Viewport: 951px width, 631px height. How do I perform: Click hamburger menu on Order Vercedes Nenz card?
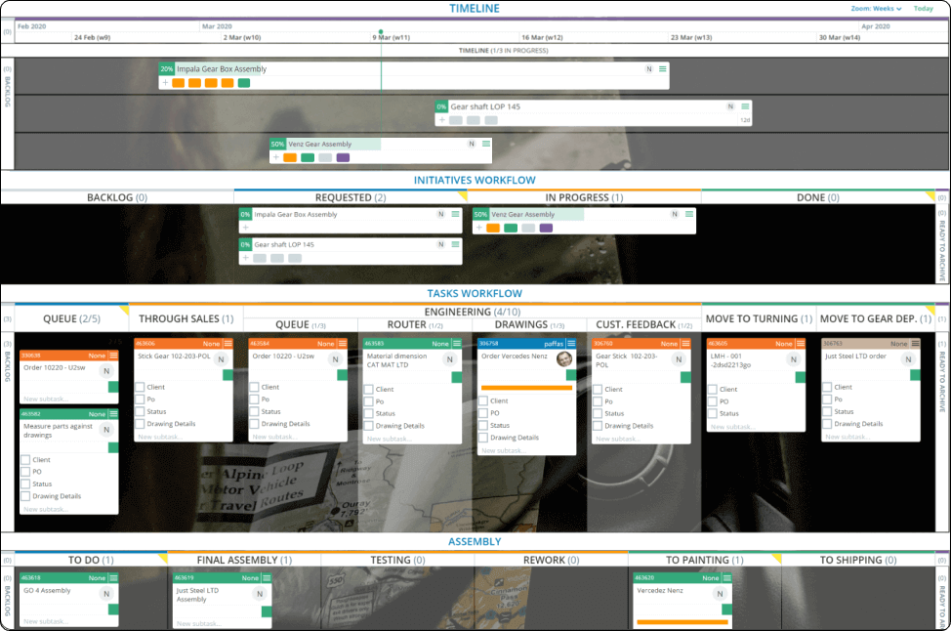pyautogui.click(x=571, y=344)
